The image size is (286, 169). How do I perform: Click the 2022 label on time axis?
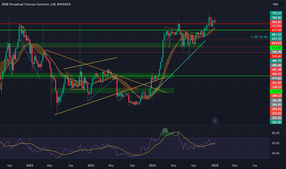[30, 166]
